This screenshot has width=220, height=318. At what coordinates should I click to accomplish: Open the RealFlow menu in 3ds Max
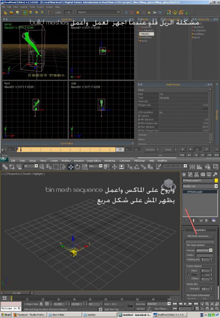coord(162,161)
